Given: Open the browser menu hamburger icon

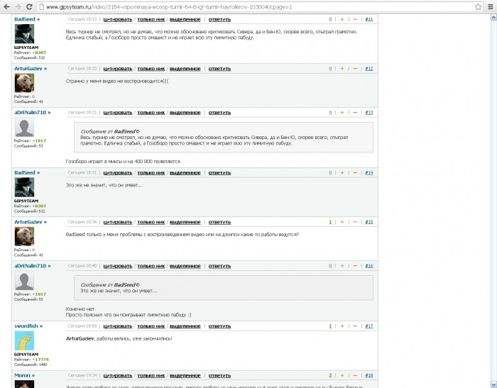Looking at the screenshot, I should tap(490, 6).
